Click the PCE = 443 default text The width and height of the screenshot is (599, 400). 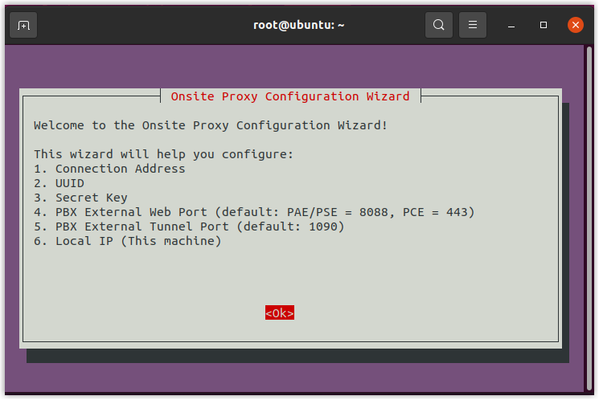[x=435, y=212]
